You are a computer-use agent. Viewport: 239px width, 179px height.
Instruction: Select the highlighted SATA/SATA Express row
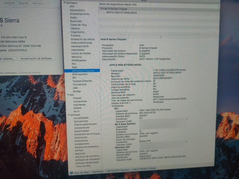click(82, 71)
